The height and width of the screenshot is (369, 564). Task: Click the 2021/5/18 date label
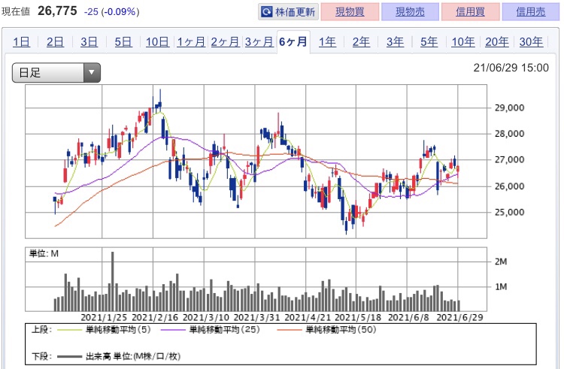tap(358, 318)
